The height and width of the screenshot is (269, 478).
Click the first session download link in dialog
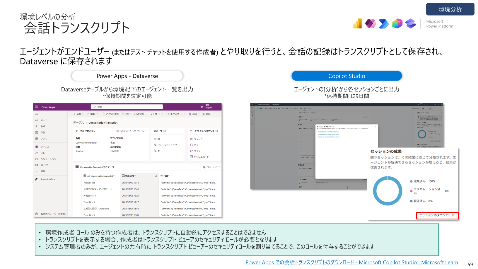[328, 132]
